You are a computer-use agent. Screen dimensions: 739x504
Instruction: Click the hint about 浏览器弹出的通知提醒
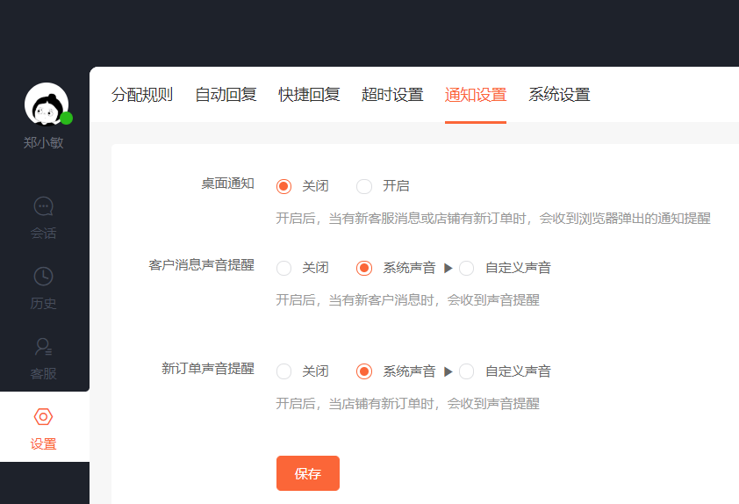(493, 219)
